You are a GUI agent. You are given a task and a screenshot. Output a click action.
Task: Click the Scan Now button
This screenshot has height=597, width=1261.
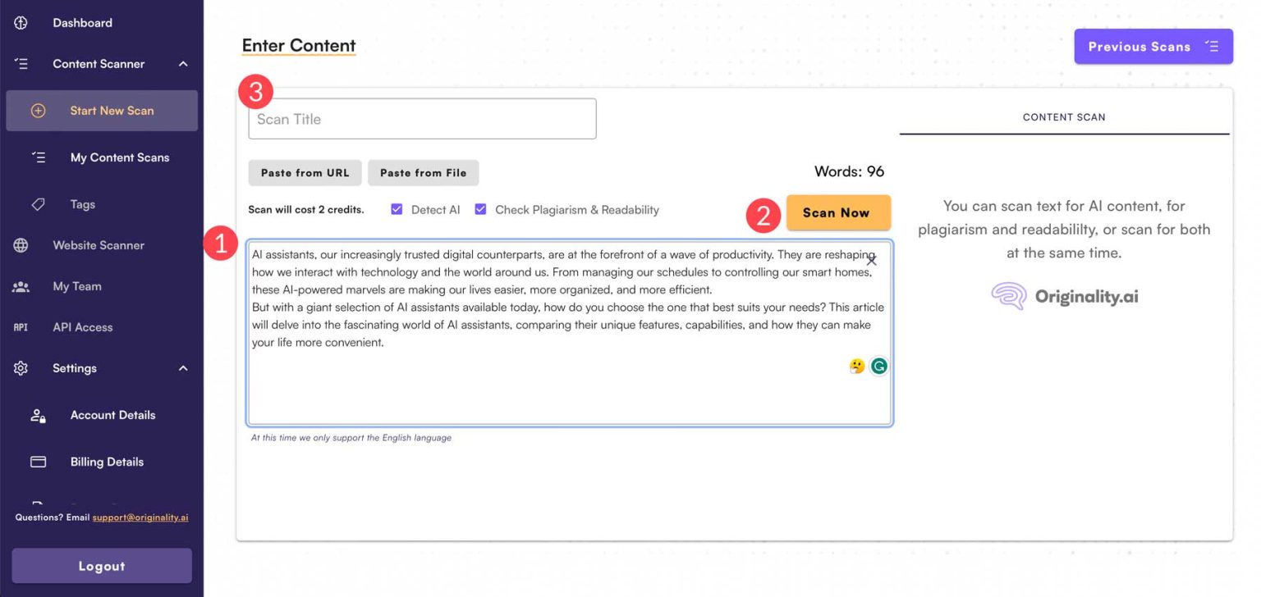click(x=838, y=212)
